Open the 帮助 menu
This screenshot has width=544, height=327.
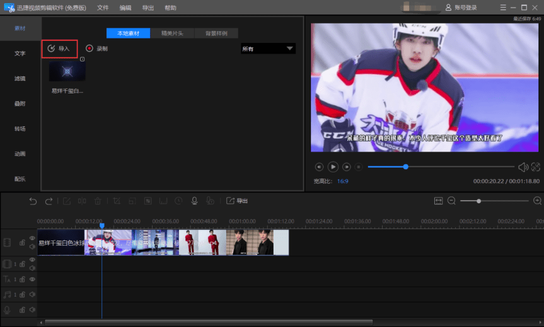click(x=170, y=8)
